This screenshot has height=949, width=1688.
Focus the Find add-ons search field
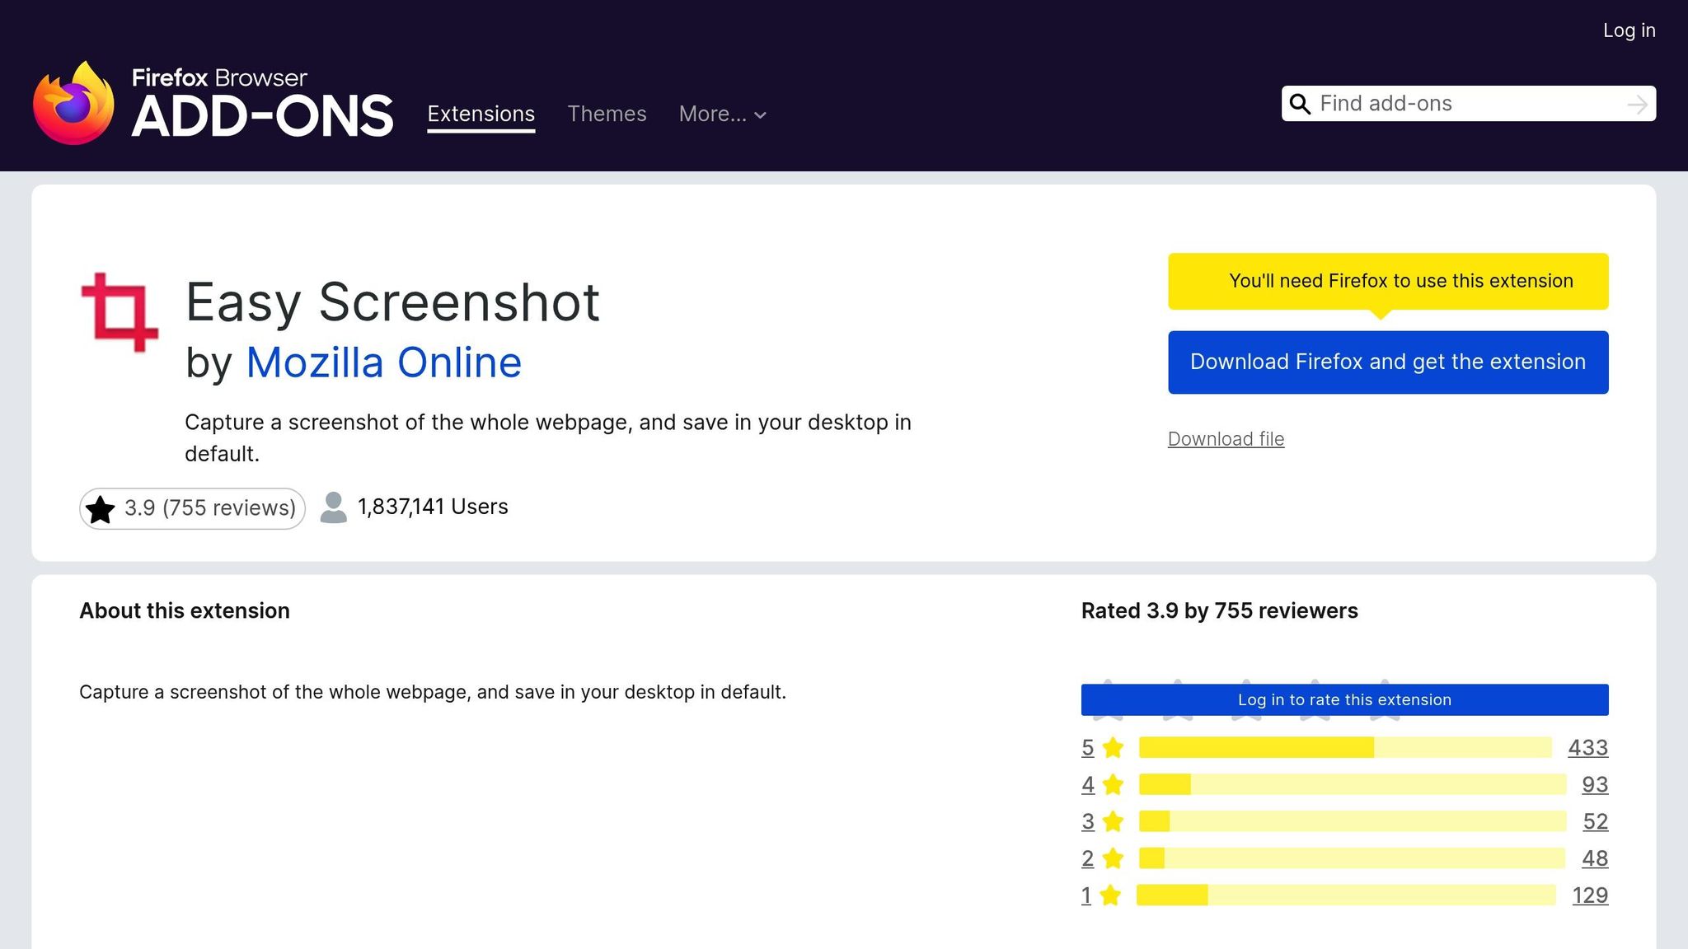pyautogui.click(x=1468, y=104)
